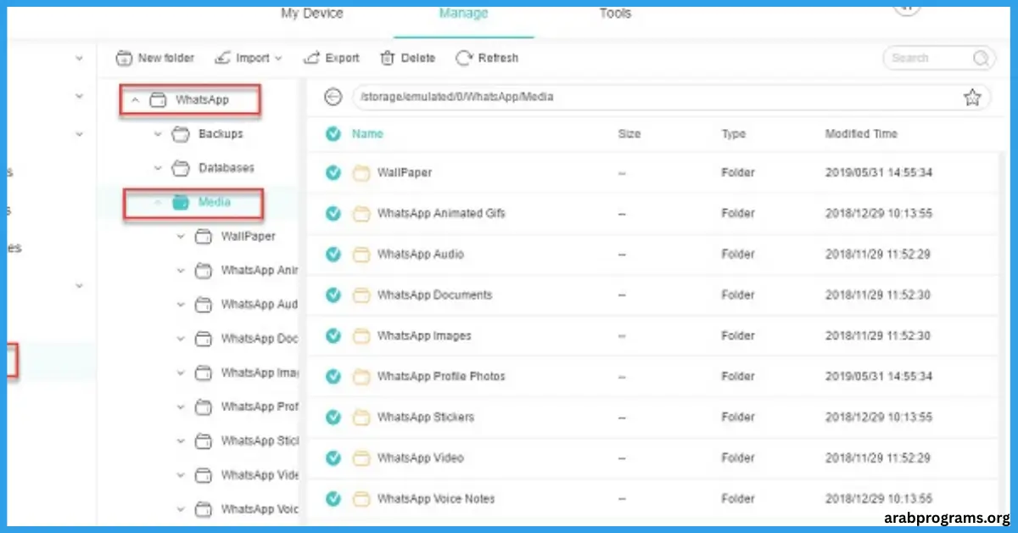The image size is (1018, 533).
Task: Open the Import dropdown arrow
Action: [277, 59]
